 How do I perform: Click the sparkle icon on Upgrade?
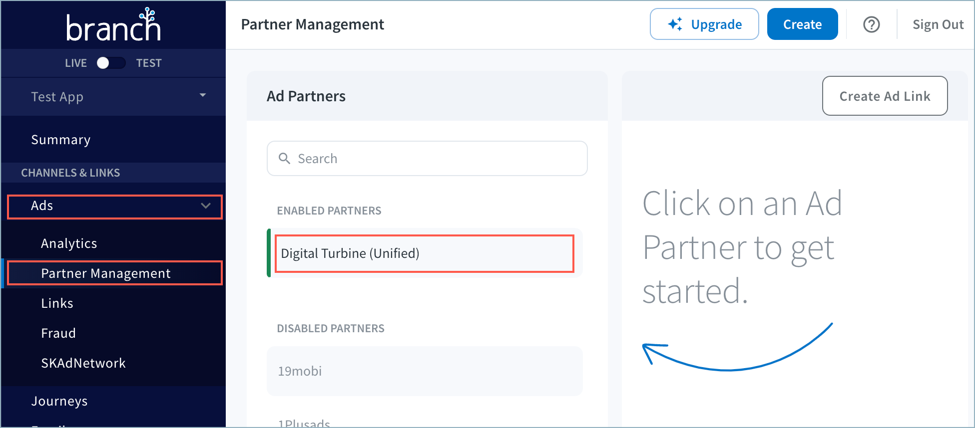click(x=675, y=24)
